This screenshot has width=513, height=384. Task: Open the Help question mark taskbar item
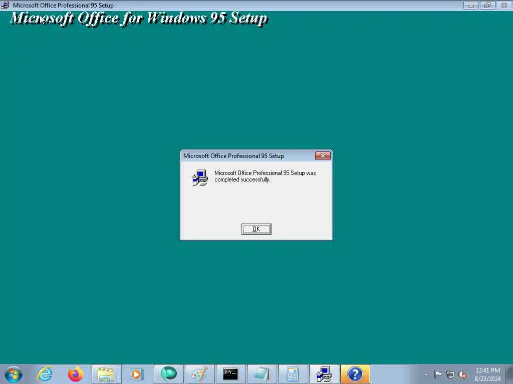click(x=355, y=374)
